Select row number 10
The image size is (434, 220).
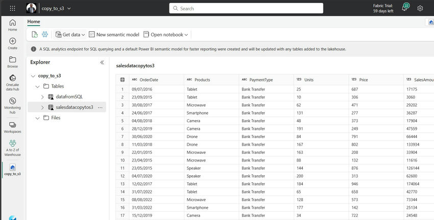click(x=123, y=160)
